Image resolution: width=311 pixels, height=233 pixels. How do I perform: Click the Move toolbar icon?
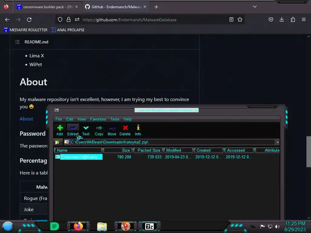(112, 130)
